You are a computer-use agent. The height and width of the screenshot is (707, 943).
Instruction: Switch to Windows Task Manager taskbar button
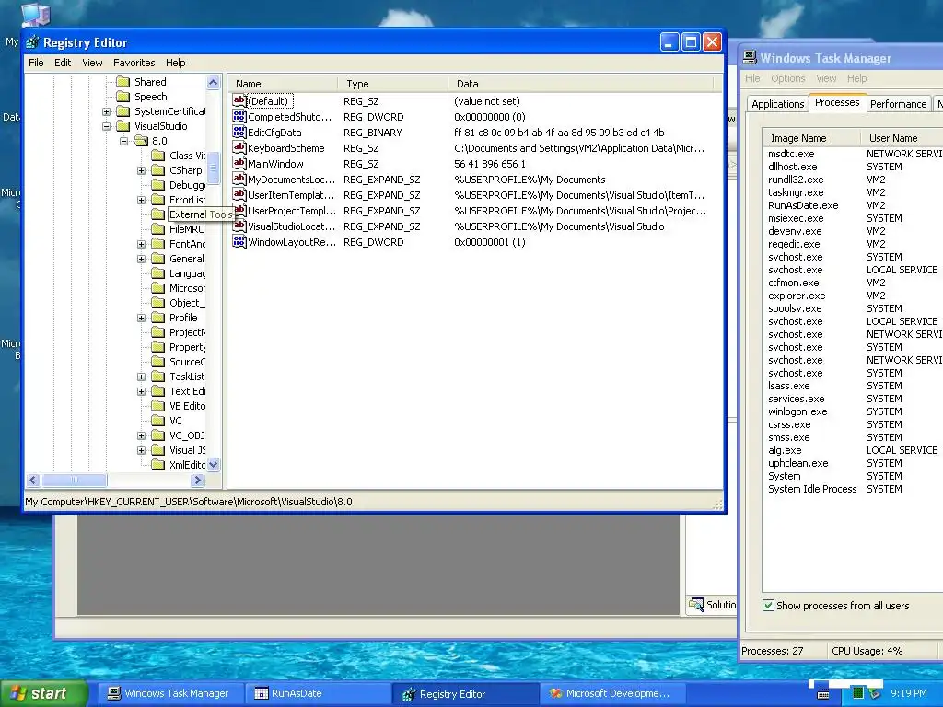[169, 693]
